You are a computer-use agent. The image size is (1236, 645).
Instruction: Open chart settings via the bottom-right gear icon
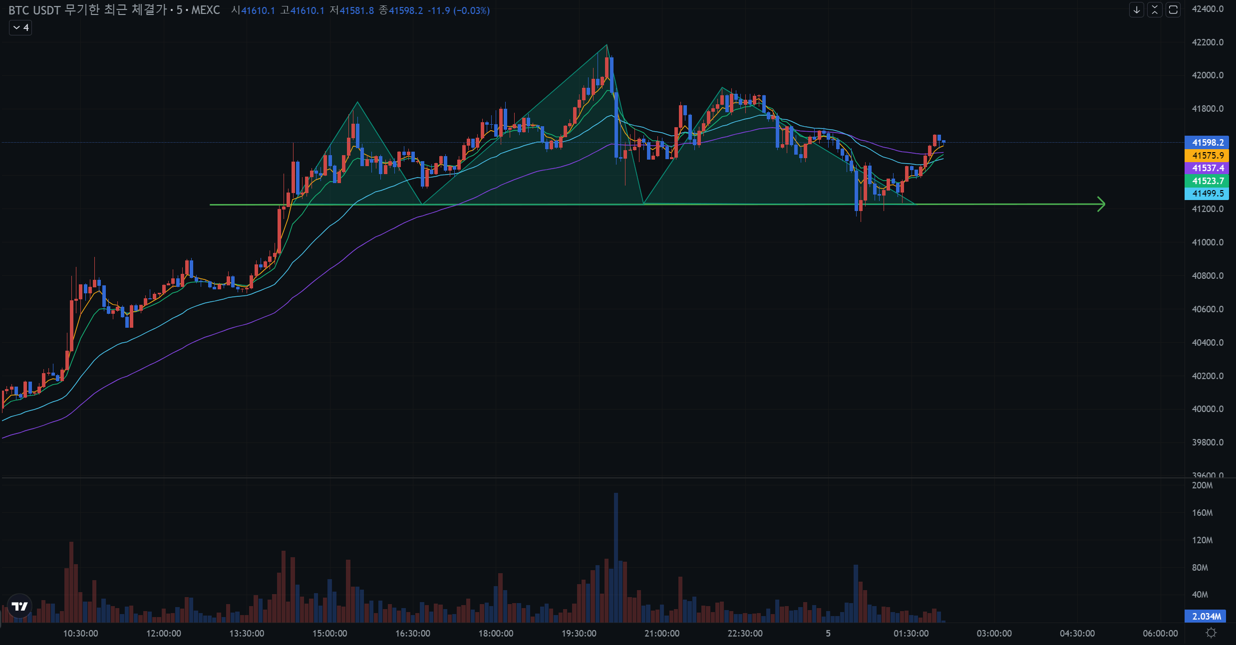pos(1211,633)
